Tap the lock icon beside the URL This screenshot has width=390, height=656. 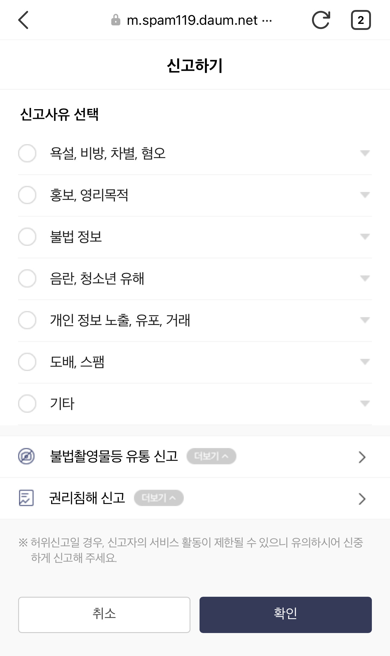115,20
